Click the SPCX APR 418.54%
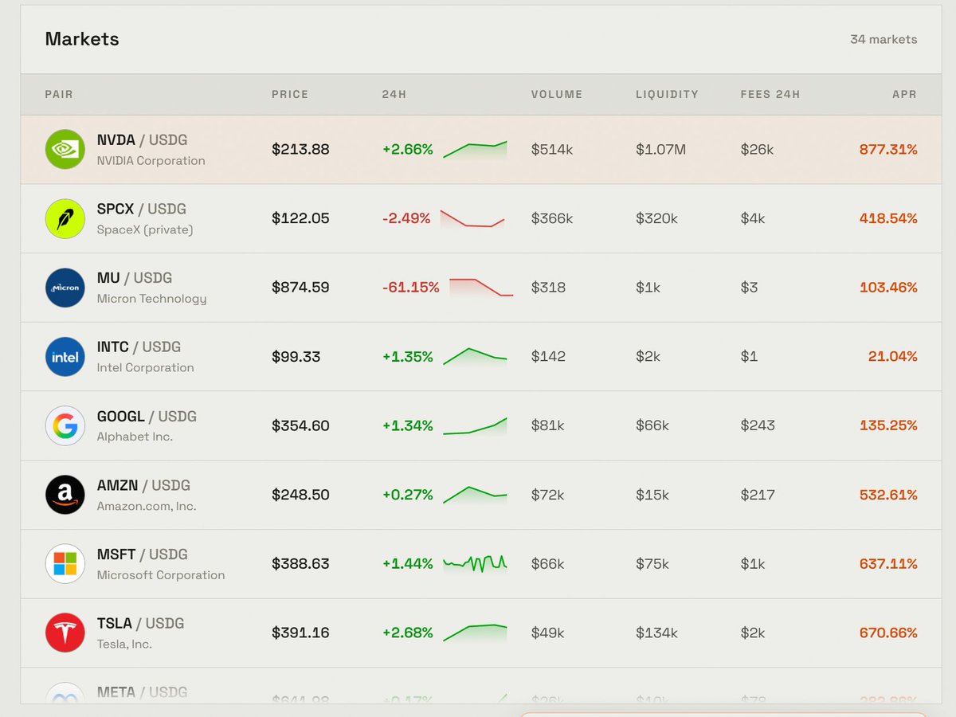 coord(888,218)
